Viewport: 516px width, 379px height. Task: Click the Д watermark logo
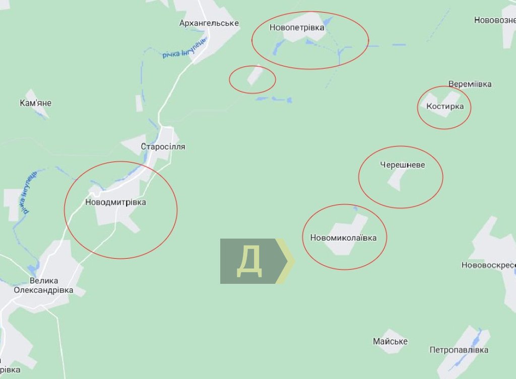coord(257,261)
